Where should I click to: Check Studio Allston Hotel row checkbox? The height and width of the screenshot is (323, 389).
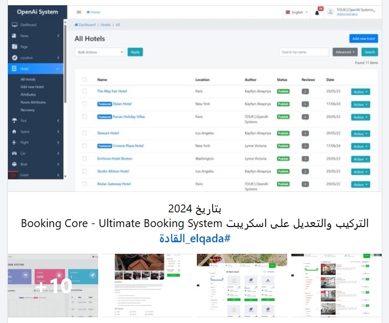pos(85,171)
